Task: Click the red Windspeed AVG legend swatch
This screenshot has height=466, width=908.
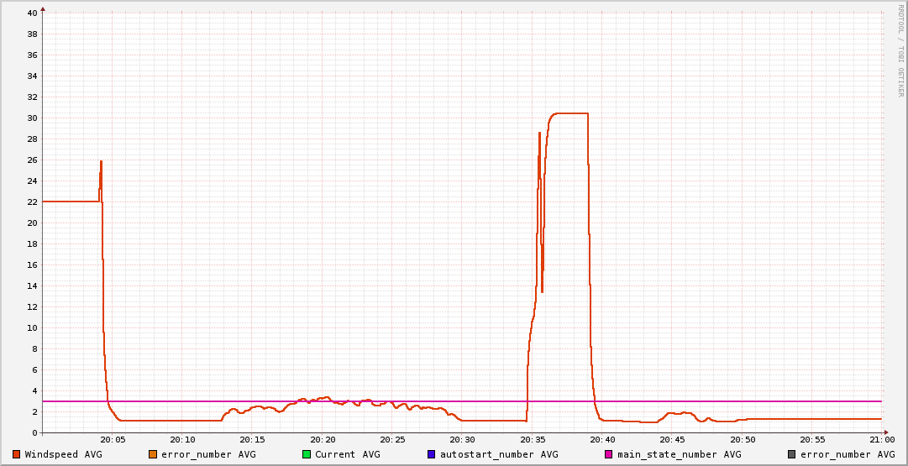Action: point(17,454)
